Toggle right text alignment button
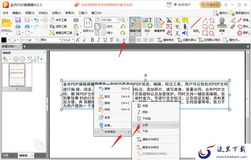 coord(145,40)
